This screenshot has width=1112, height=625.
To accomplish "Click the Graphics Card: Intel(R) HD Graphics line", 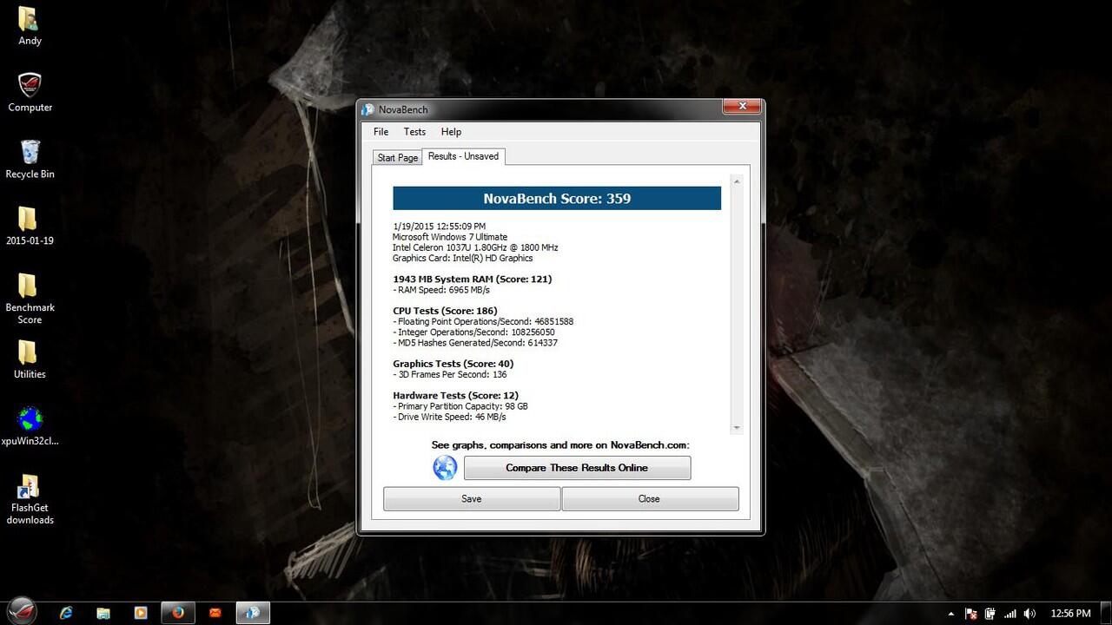I will pyautogui.click(x=462, y=258).
